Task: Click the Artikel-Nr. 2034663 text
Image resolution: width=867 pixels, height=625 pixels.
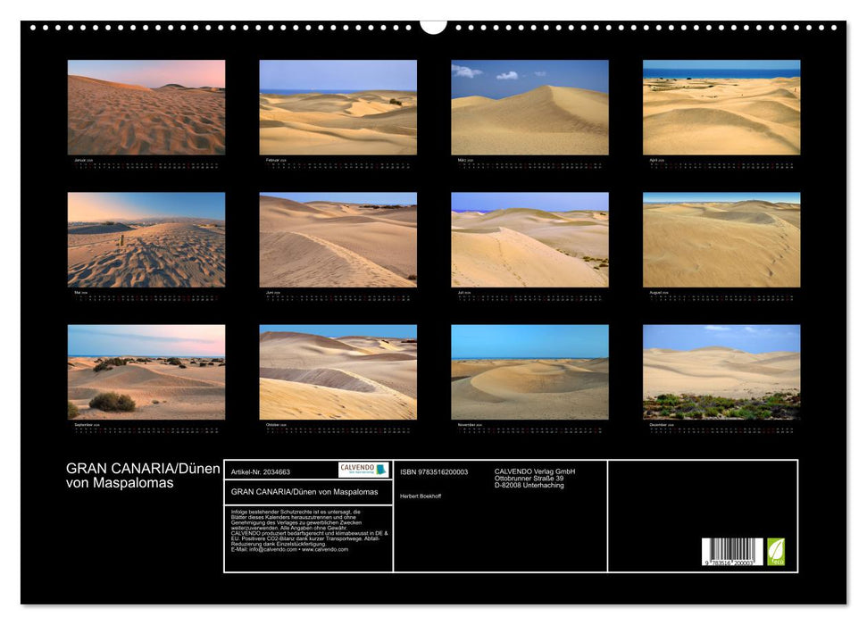Action: (261, 471)
